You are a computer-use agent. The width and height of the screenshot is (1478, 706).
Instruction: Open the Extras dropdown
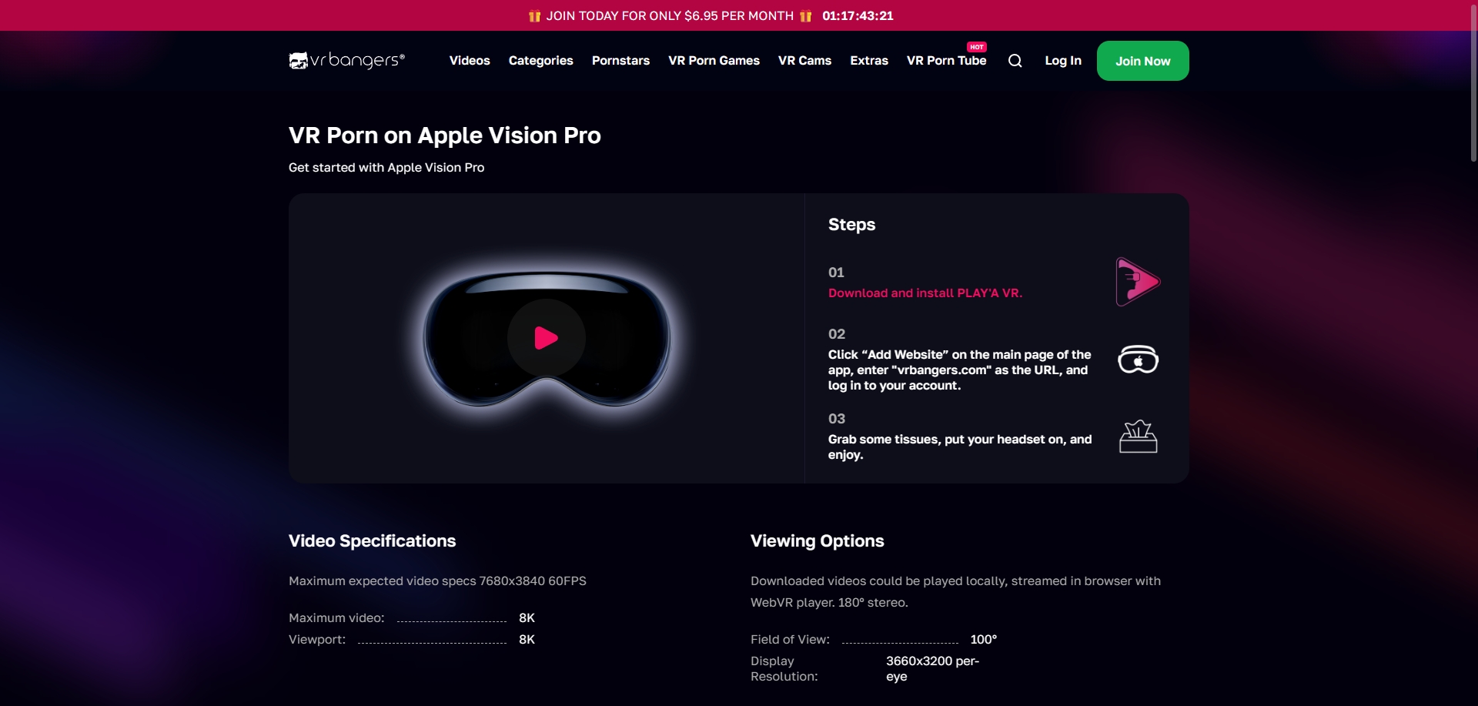(x=868, y=60)
